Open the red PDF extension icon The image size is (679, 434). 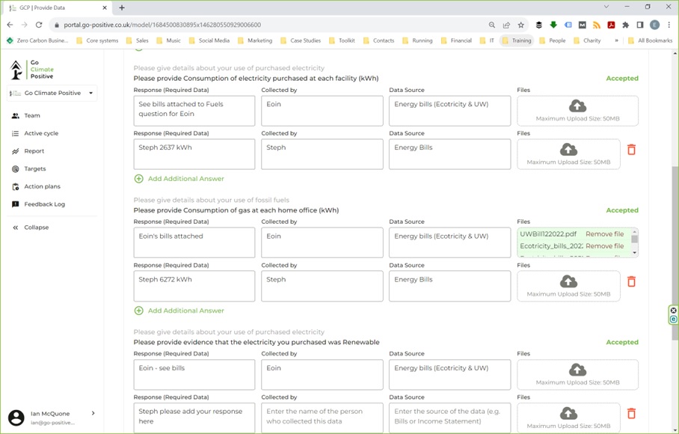[611, 25]
